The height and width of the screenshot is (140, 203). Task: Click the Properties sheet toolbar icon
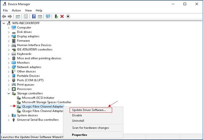(26, 16)
